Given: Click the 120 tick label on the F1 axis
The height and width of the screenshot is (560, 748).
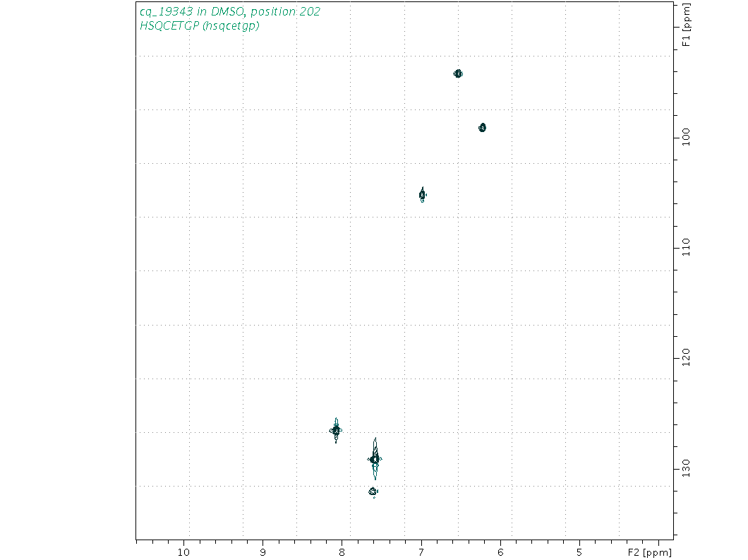Looking at the screenshot, I should [686, 357].
